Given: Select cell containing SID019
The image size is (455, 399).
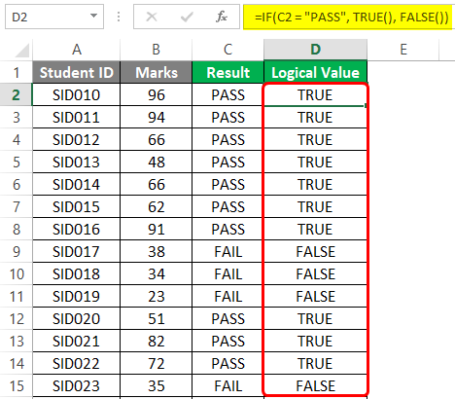Looking at the screenshot, I should [x=77, y=296].
